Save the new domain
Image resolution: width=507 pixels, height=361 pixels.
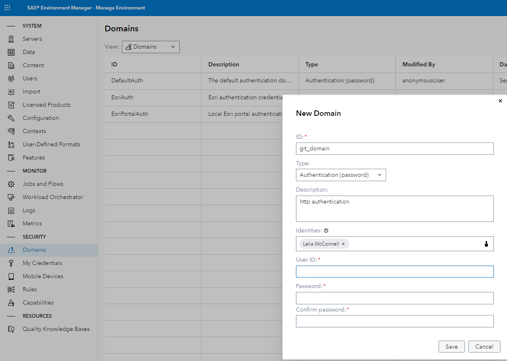coord(451,346)
